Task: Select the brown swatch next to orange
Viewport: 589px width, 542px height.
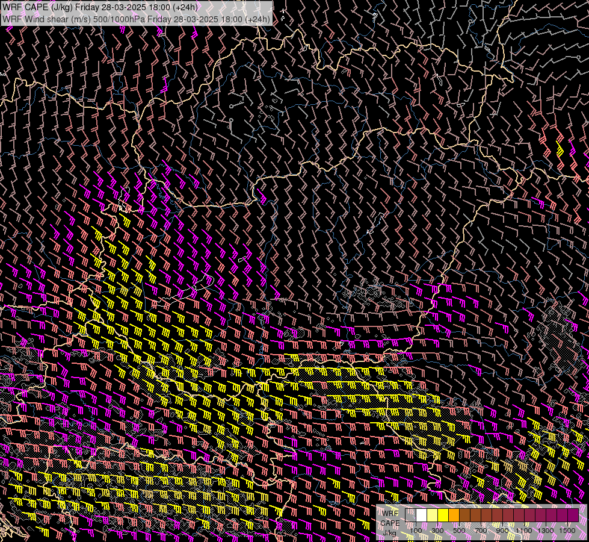Action: click(x=464, y=515)
